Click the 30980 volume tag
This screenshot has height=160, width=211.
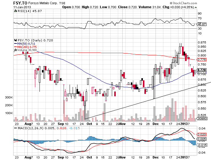(202, 118)
